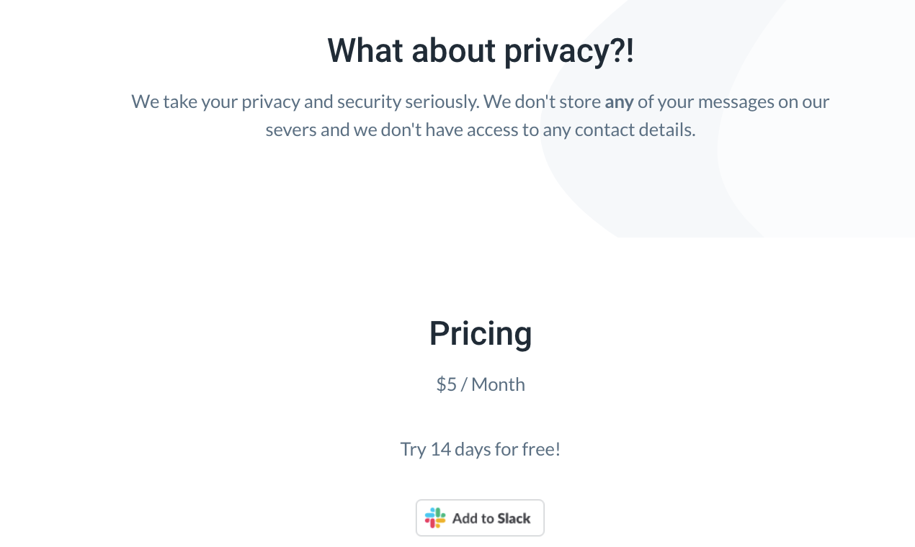Click the word "Month" in pricing
This screenshot has width=915, height=547.
pos(498,384)
